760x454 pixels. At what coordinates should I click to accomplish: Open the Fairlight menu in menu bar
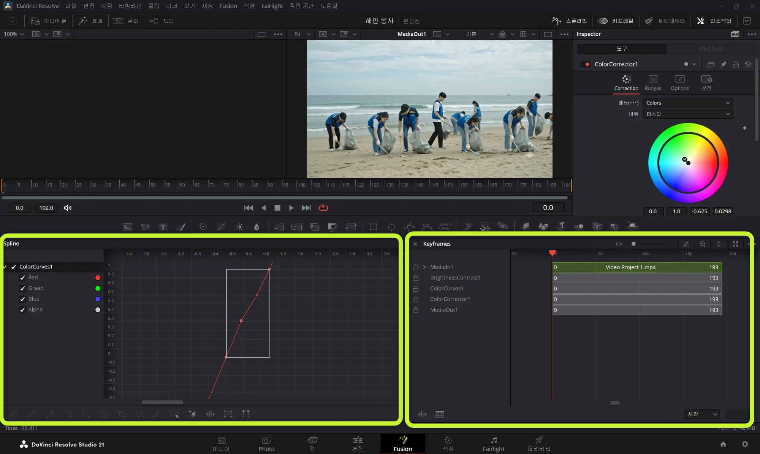point(272,6)
